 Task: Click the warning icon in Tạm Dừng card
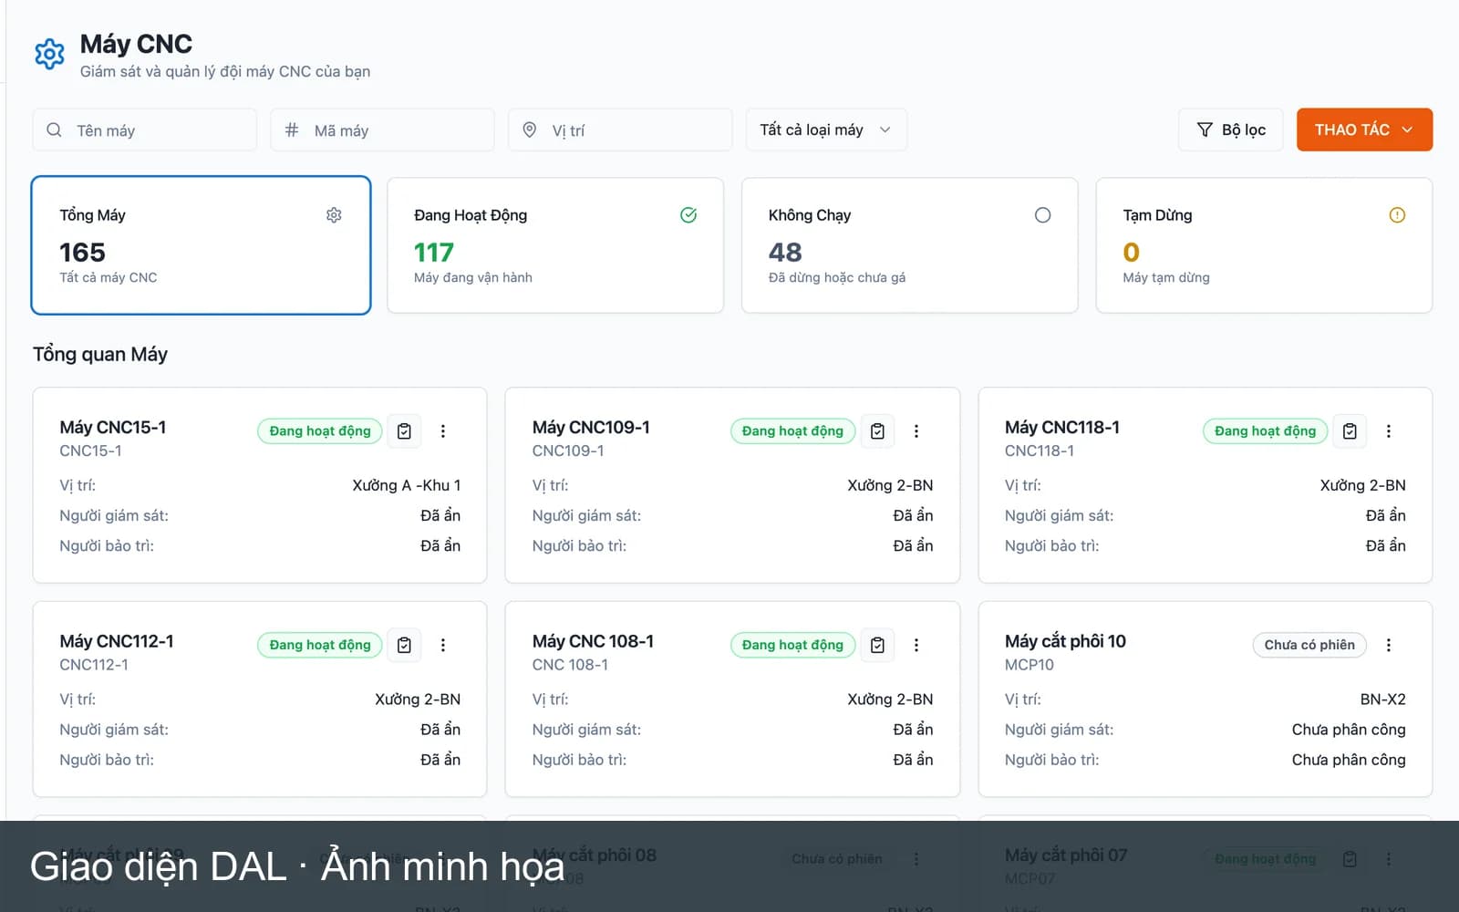click(1397, 215)
